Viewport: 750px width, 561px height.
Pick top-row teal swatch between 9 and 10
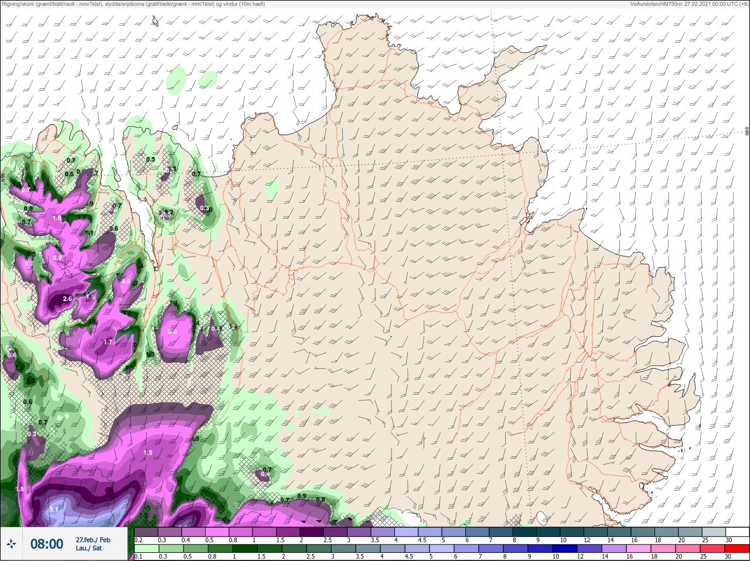(x=548, y=532)
